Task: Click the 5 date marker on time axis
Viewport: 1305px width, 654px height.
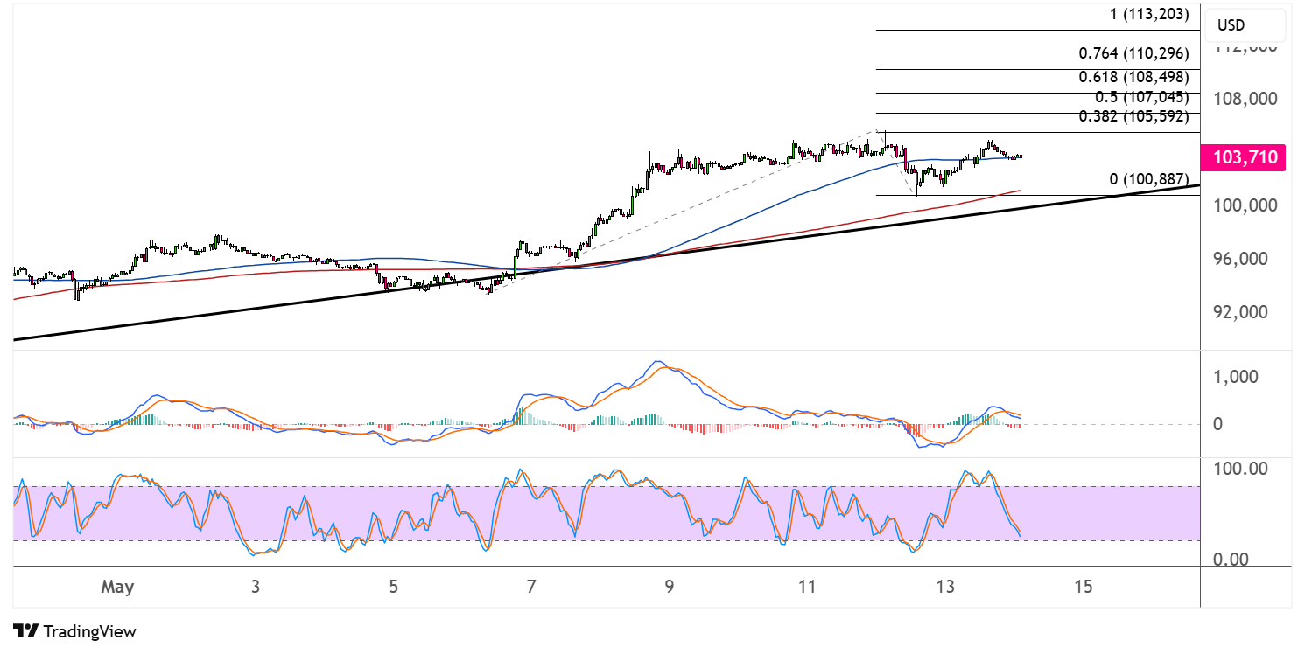Action: click(x=394, y=587)
